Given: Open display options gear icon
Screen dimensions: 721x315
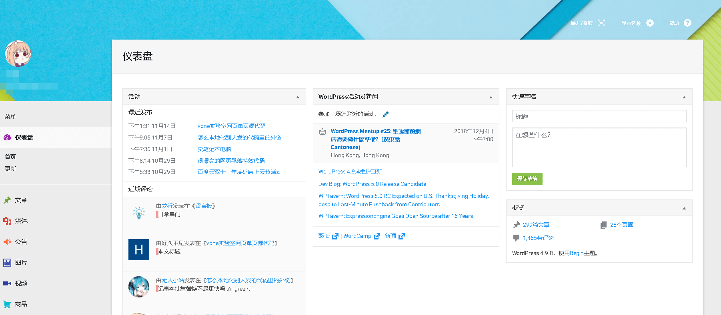Looking at the screenshot, I should [x=650, y=23].
